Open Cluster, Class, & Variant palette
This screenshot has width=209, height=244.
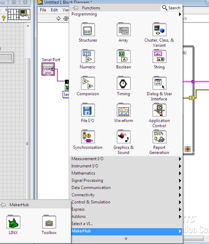(159, 30)
